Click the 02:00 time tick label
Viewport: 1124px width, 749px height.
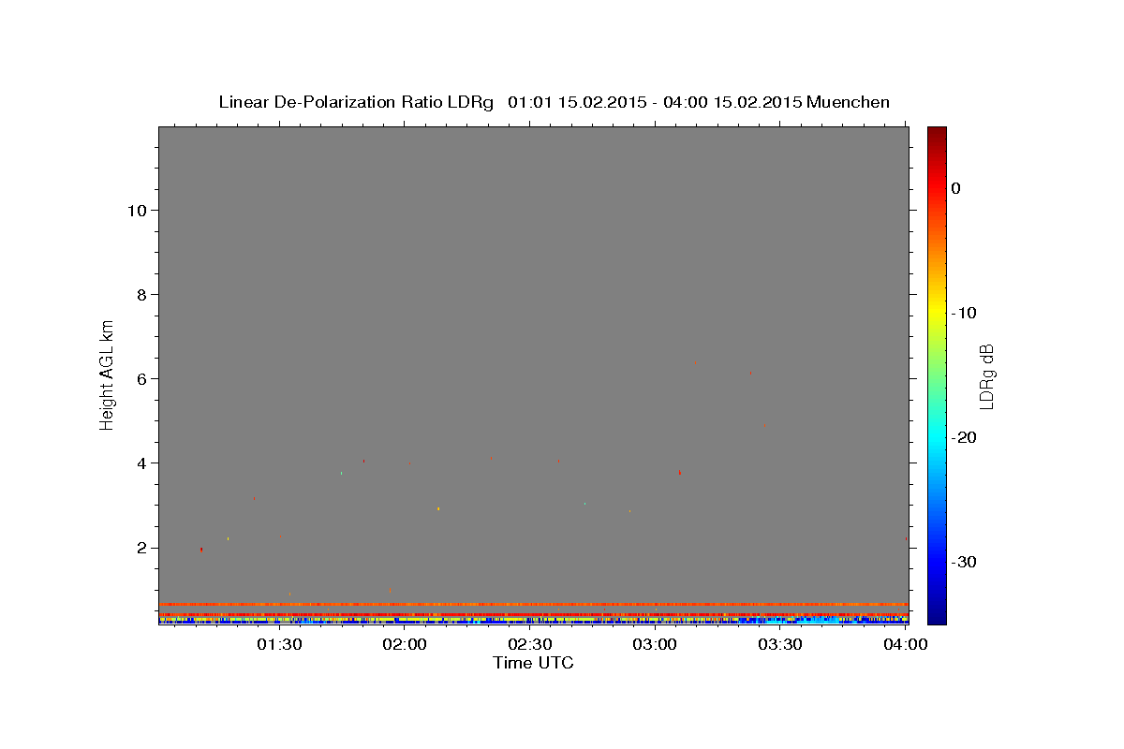(x=405, y=644)
